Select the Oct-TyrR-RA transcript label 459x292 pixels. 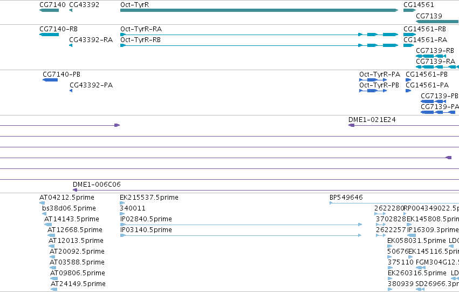pos(141,29)
